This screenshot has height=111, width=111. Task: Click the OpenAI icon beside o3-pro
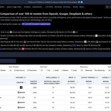[11, 32]
